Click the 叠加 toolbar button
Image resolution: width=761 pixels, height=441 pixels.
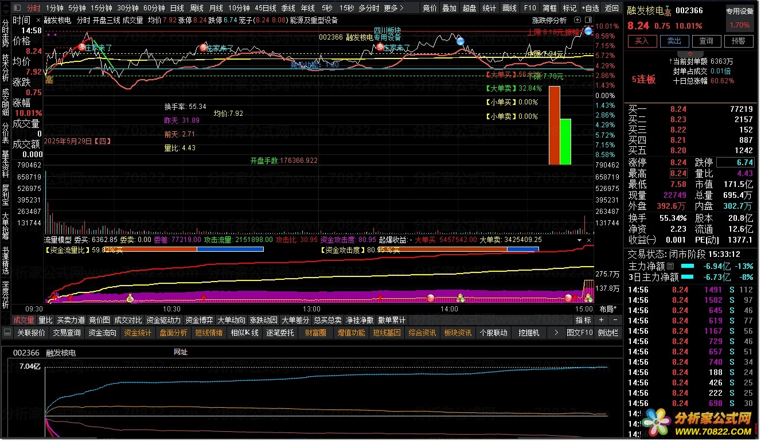(450, 8)
